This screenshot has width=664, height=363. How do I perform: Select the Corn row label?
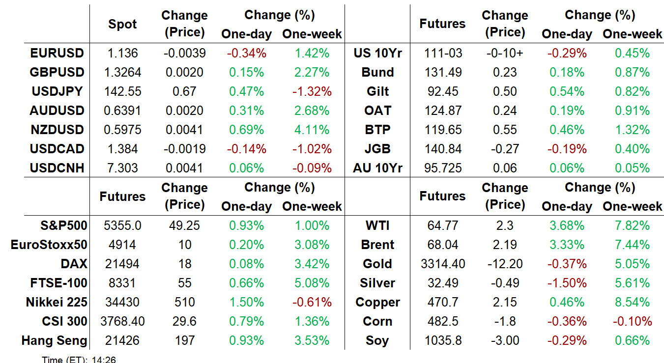(x=377, y=321)
